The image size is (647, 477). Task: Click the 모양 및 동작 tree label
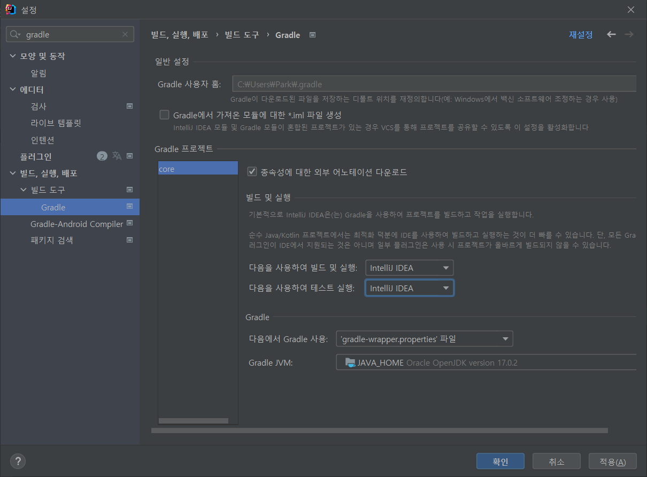[42, 56]
